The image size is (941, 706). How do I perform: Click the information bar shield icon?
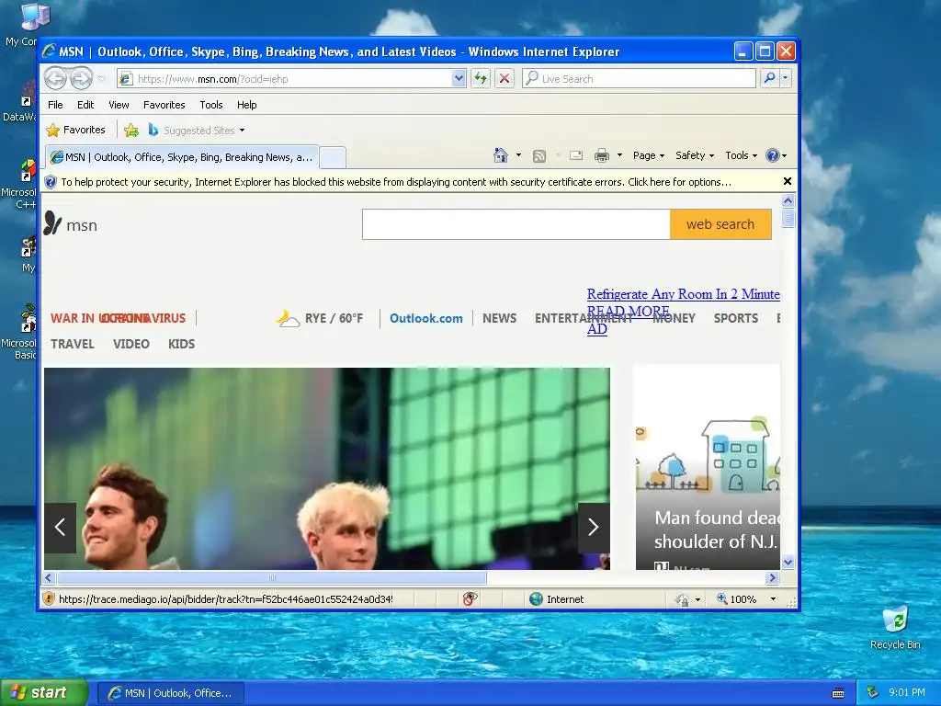[x=51, y=182]
